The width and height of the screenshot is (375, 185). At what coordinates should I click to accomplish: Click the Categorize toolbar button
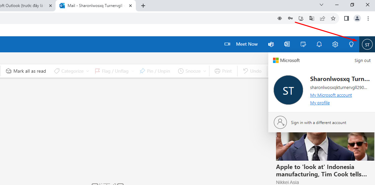click(x=69, y=71)
